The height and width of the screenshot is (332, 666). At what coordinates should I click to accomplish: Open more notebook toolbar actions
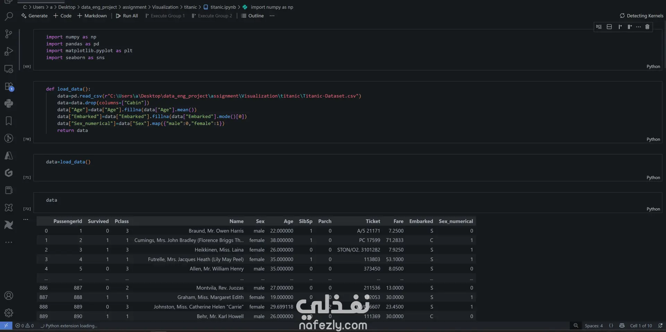(x=272, y=16)
